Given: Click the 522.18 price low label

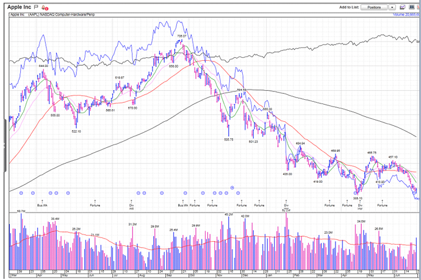Looking at the screenshot, I should pos(76,131).
